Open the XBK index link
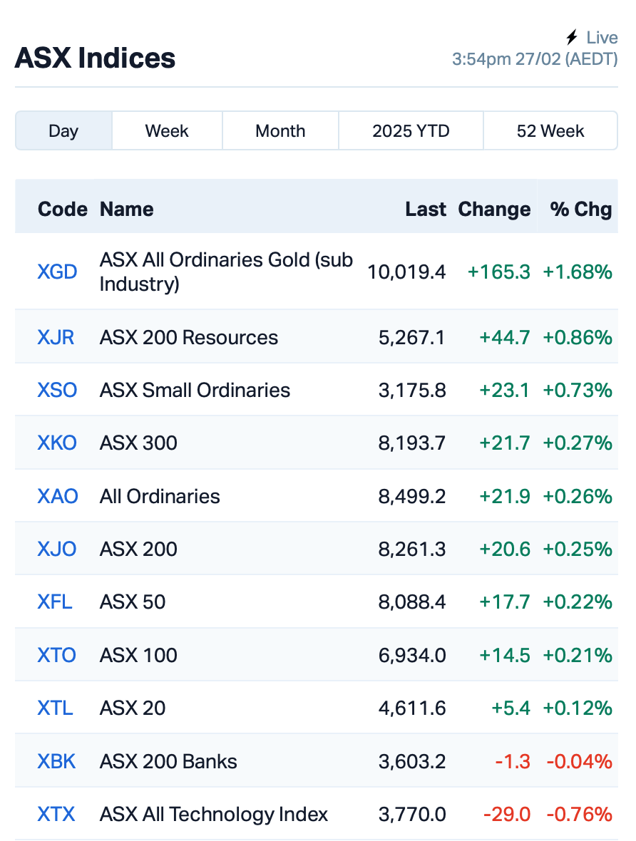This screenshot has height=841, width=636. [x=56, y=761]
